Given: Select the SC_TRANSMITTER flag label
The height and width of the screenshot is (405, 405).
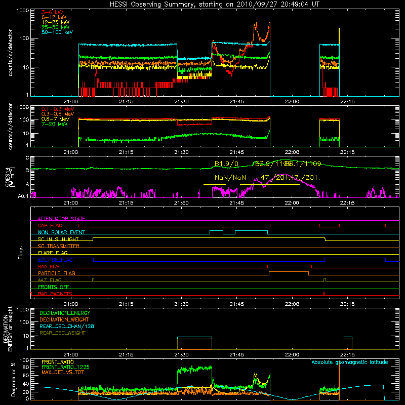Looking at the screenshot, I should (59, 246).
